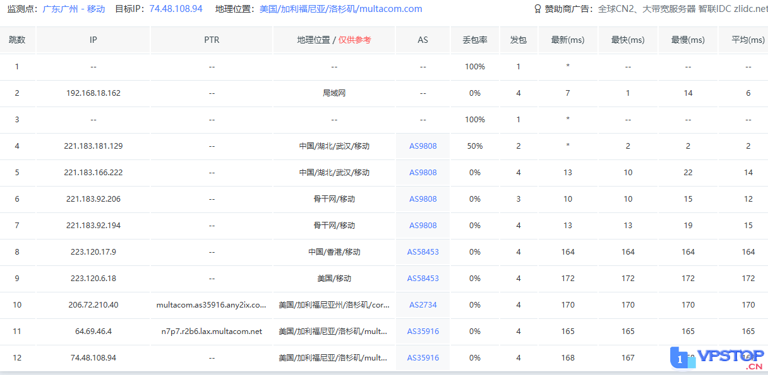Select the 最慢(ms) column header

688,40
